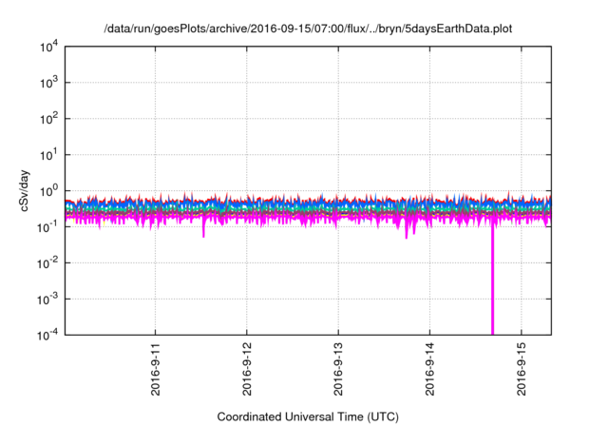This screenshot has height=426, width=608.
Task: Select the 10^3 y-axis label
Action: coord(49,83)
